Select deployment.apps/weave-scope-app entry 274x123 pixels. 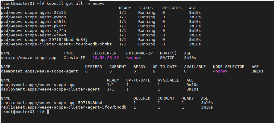[38, 85]
